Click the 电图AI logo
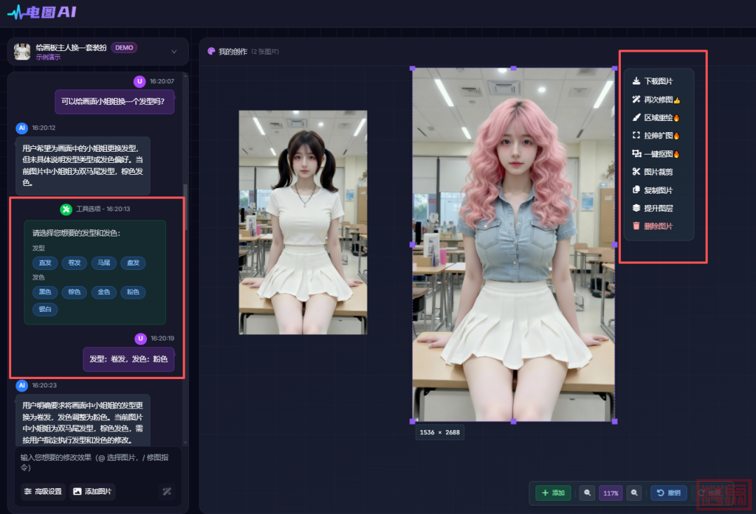Image resolution: width=756 pixels, height=514 pixels. (x=42, y=13)
